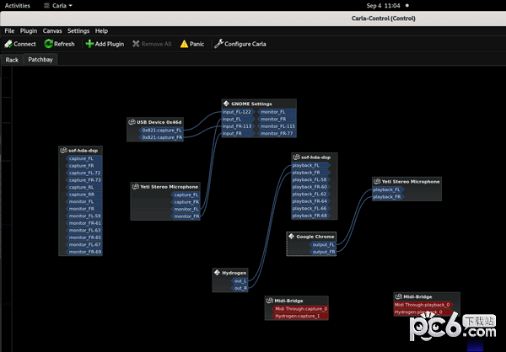This screenshot has width=506, height=352.
Task: Click the Hydrogen node title
Action: click(x=234, y=273)
